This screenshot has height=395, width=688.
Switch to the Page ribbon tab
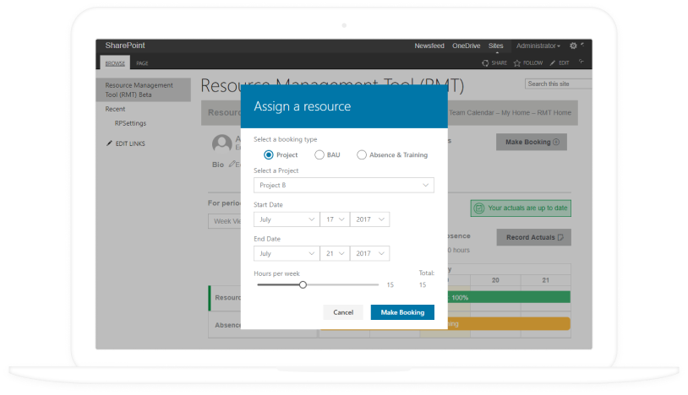pos(142,63)
